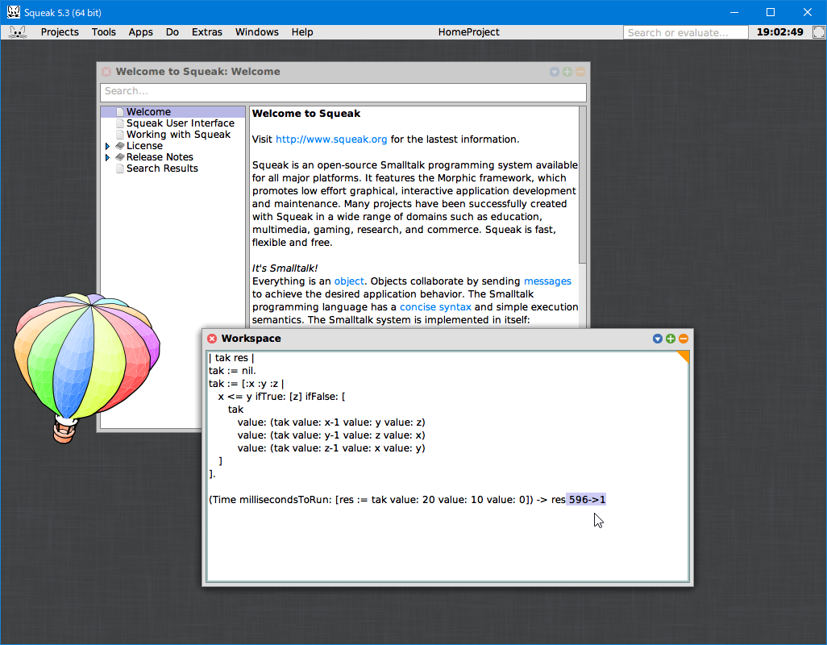This screenshot has width=827, height=645.
Task: Click the Welcome text scrollbar thumb
Action: 582,185
